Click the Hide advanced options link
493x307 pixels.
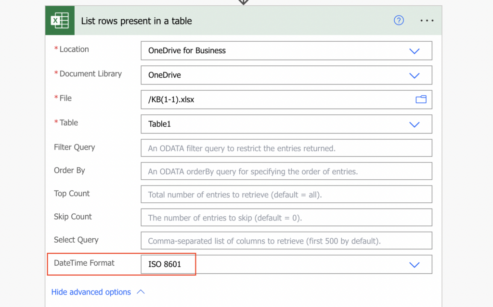(x=91, y=292)
